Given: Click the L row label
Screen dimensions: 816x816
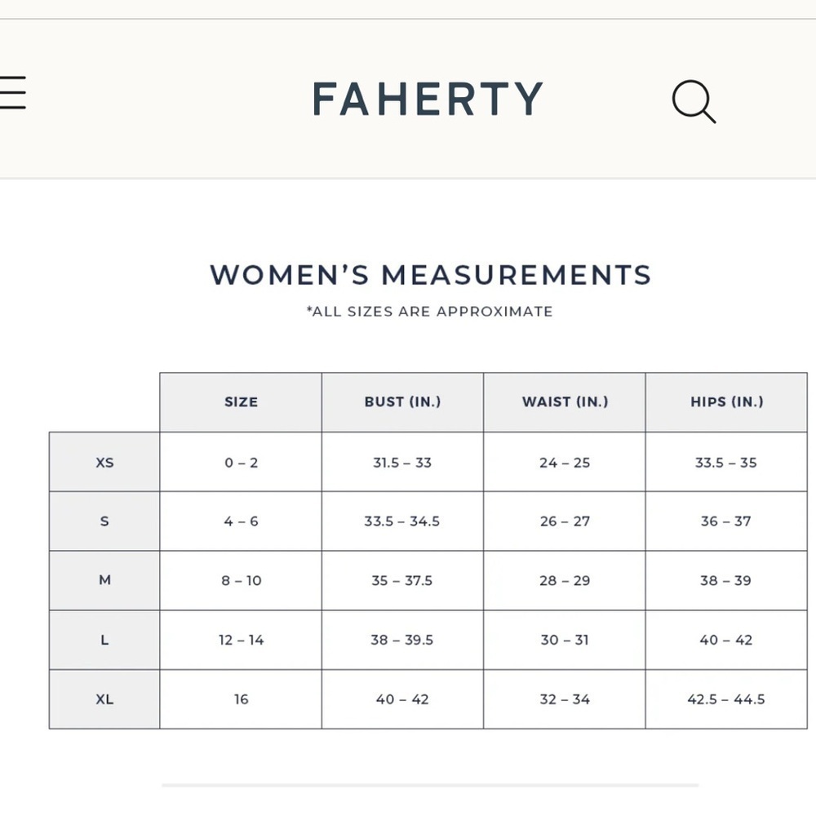Looking at the screenshot, I should pyautogui.click(x=104, y=640).
